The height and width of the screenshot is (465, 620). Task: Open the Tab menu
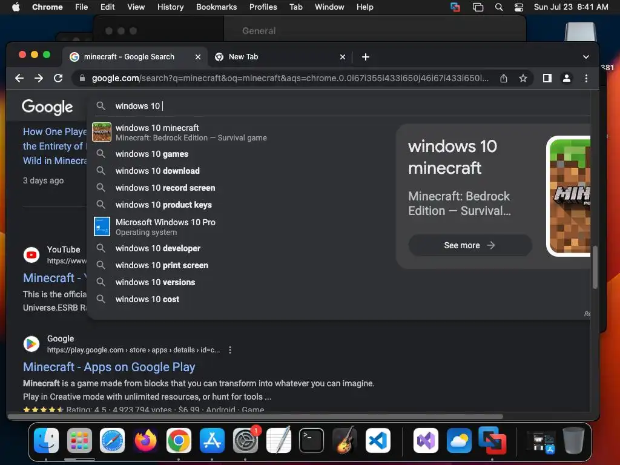(x=295, y=7)
